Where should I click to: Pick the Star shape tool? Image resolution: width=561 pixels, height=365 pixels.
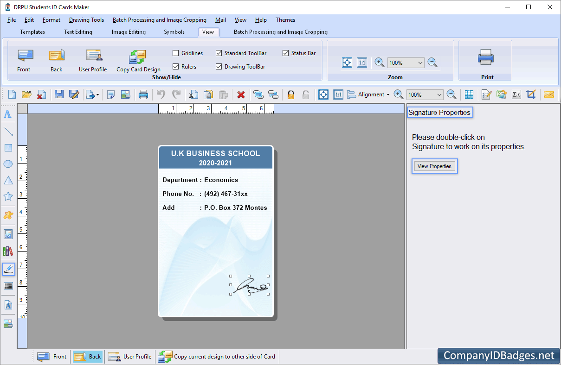point(8,196)
